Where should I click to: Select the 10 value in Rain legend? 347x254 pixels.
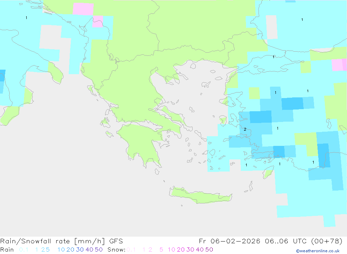[61, 249]
